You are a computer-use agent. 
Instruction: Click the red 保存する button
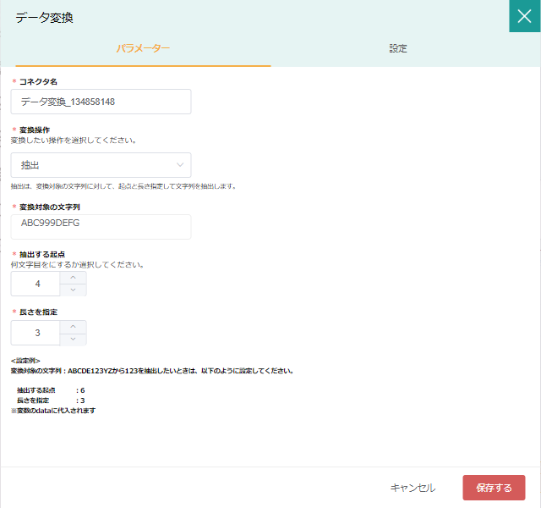(x=494, y=488)
